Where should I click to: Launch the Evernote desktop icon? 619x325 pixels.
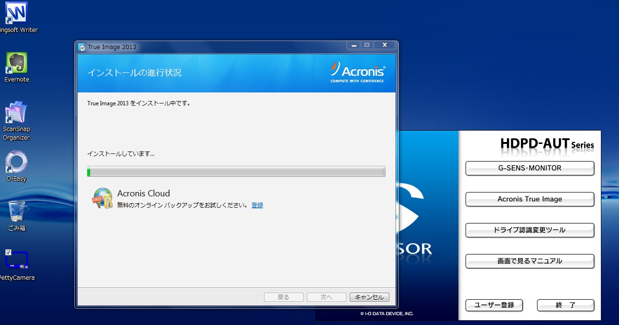click(x=17, y=67)
